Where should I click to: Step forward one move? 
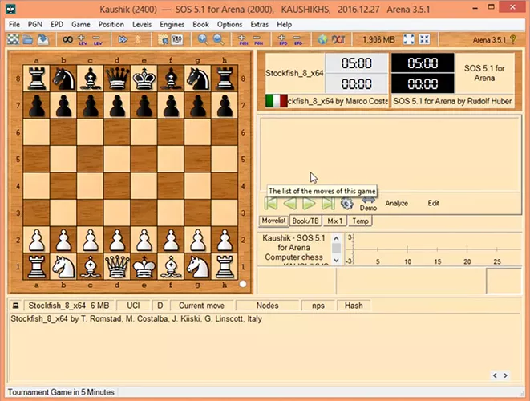click(x=309, y=203)
